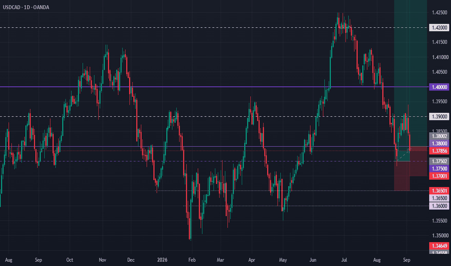Click the white 1.42000 price label
This screenshot has width=451, height=266.
click(439, 28)
